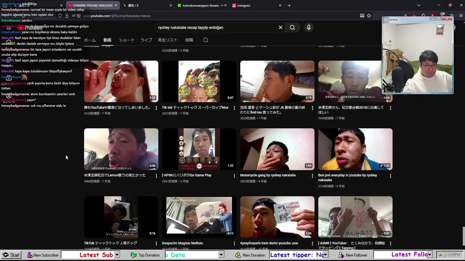Open the Tik tok スーパーカップMax thumbnail

(199, 81)
